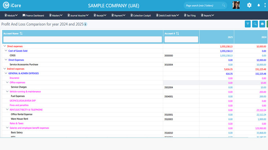Open Collection Cockpit page
The height and width of the screenshot is (150, 268).
point(140,15)
